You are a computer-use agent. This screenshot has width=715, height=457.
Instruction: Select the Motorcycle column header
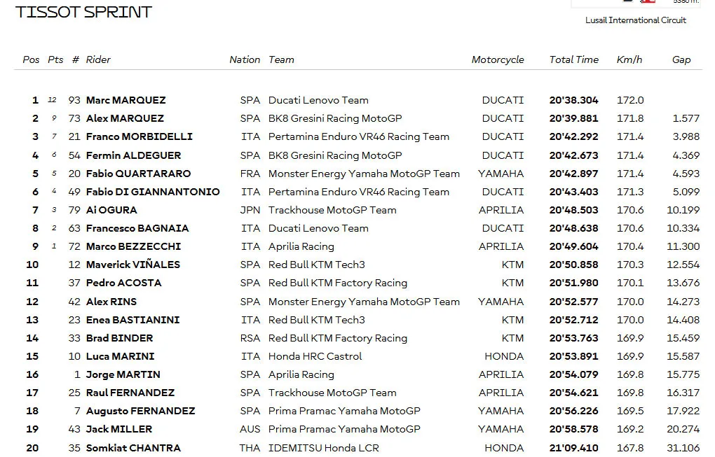point(498,59)
